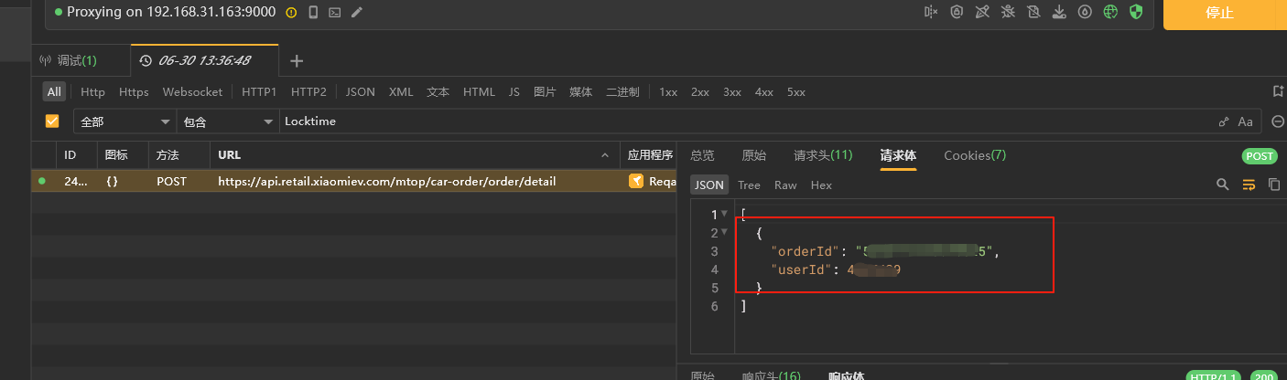Image resolution: width=1287 pixels, height=380 pixels.
Task: Click the braces icon in the POST row
Action: click(113, 181)
